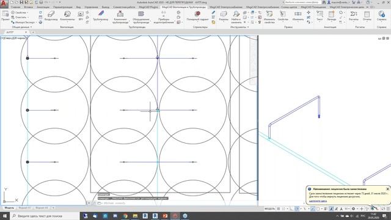The width and height of the screenshot is (391, 220).
Task: Select the Воздуховод (Duct) tool
Action: click(x=51, y=15)
